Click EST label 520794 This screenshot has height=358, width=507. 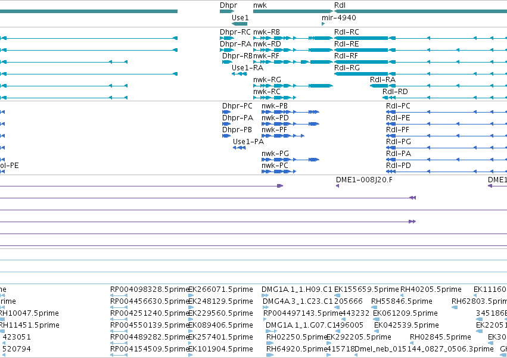[x=17, y=350]
